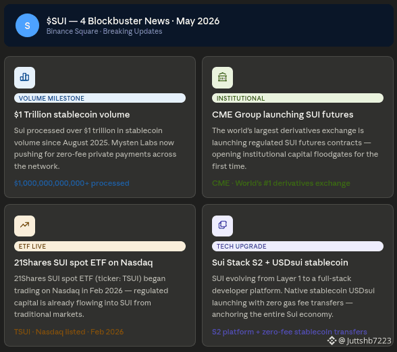
Task: Click paragraph starting 'Sui processed over $1 trillion'
Action: point(95,148)
